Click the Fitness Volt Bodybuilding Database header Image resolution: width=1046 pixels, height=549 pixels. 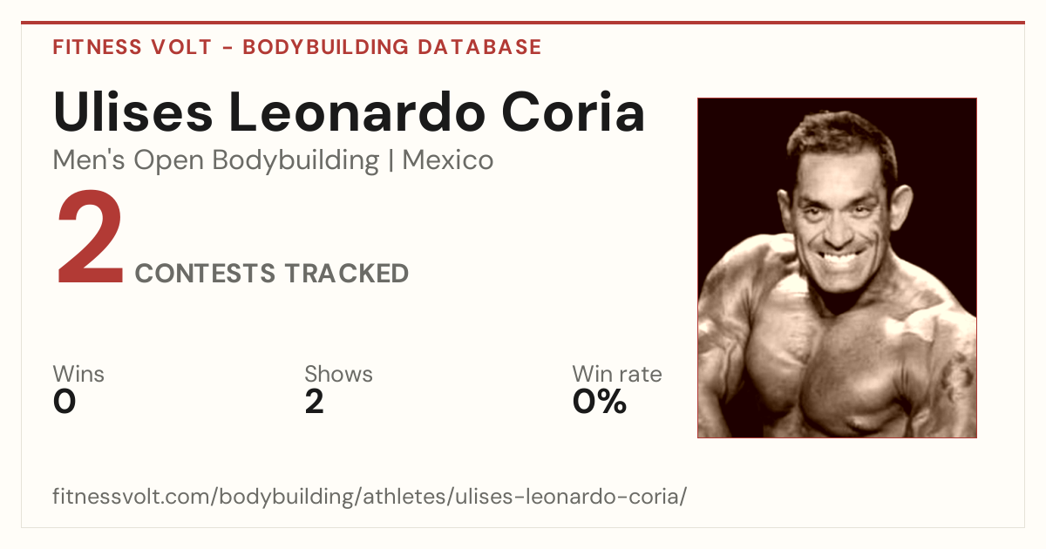pos(297,47)
